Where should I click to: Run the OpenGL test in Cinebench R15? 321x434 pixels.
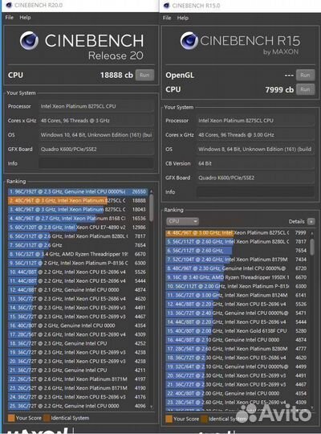point(305,75)
